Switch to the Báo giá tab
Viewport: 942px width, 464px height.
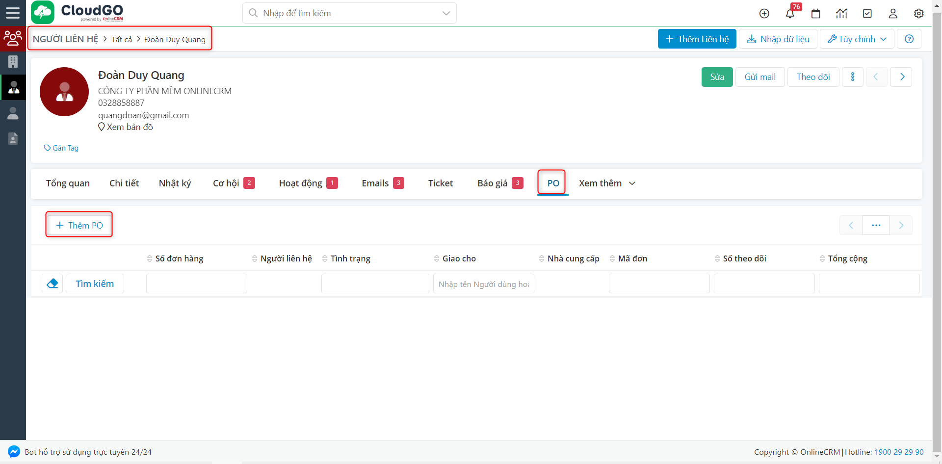point(493,183)
